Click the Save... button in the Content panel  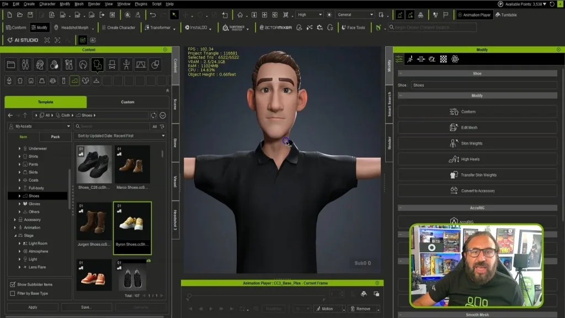(87, 307)
